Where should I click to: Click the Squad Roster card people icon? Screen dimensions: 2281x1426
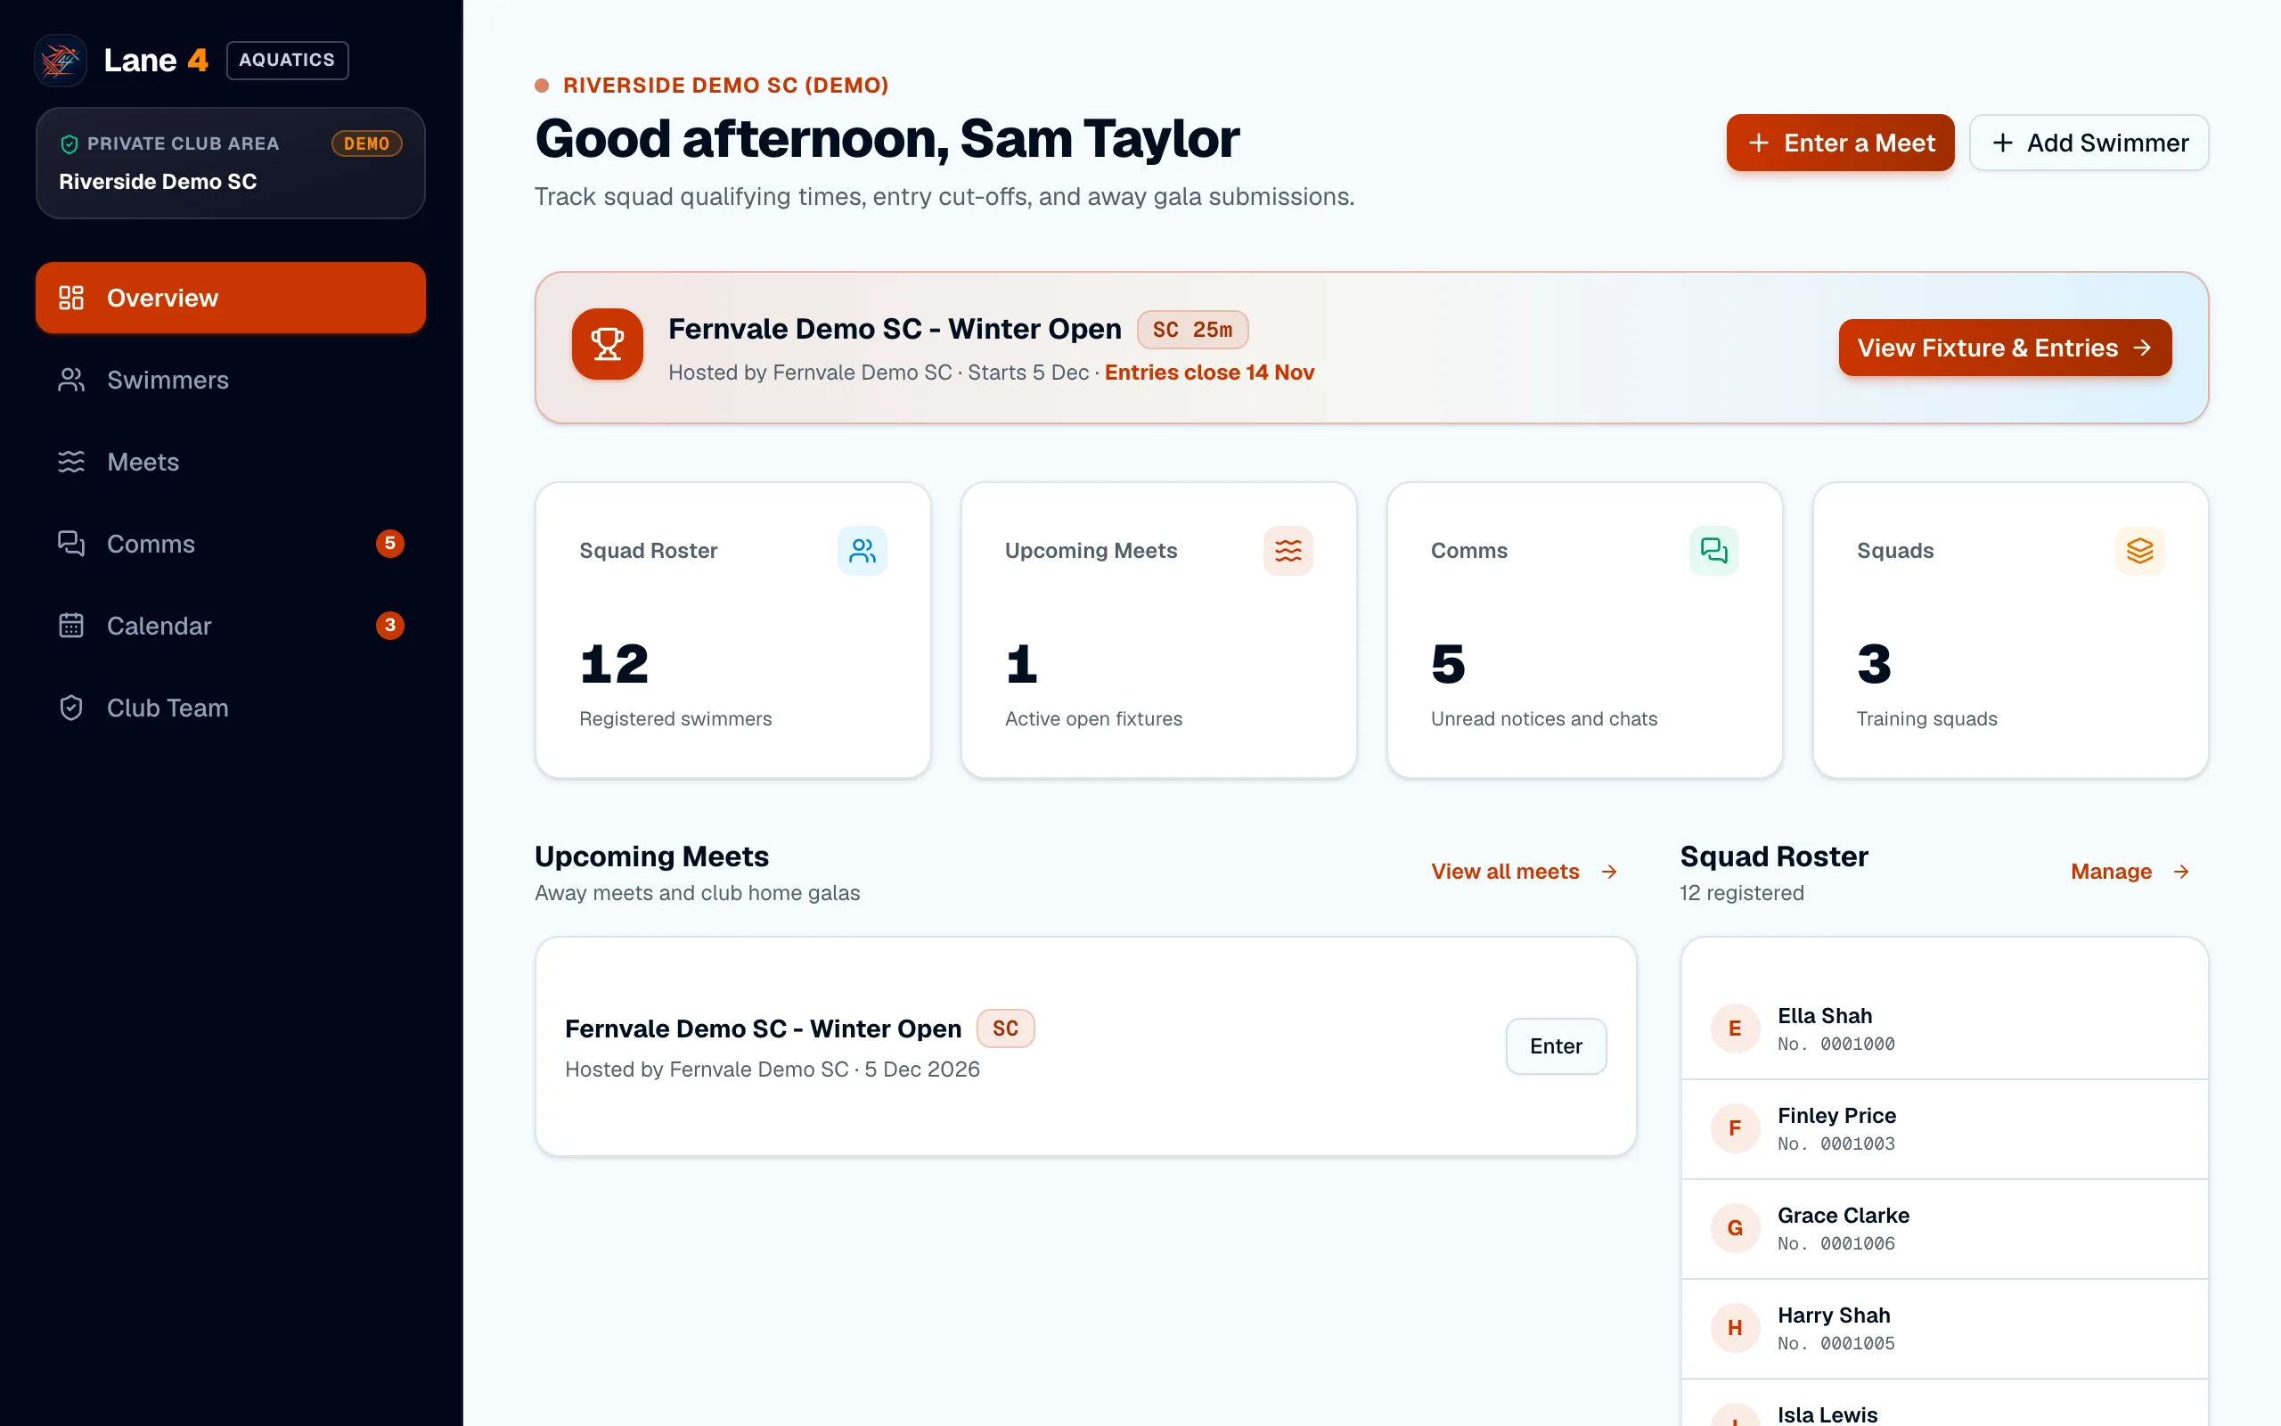[x=862, y=551]
